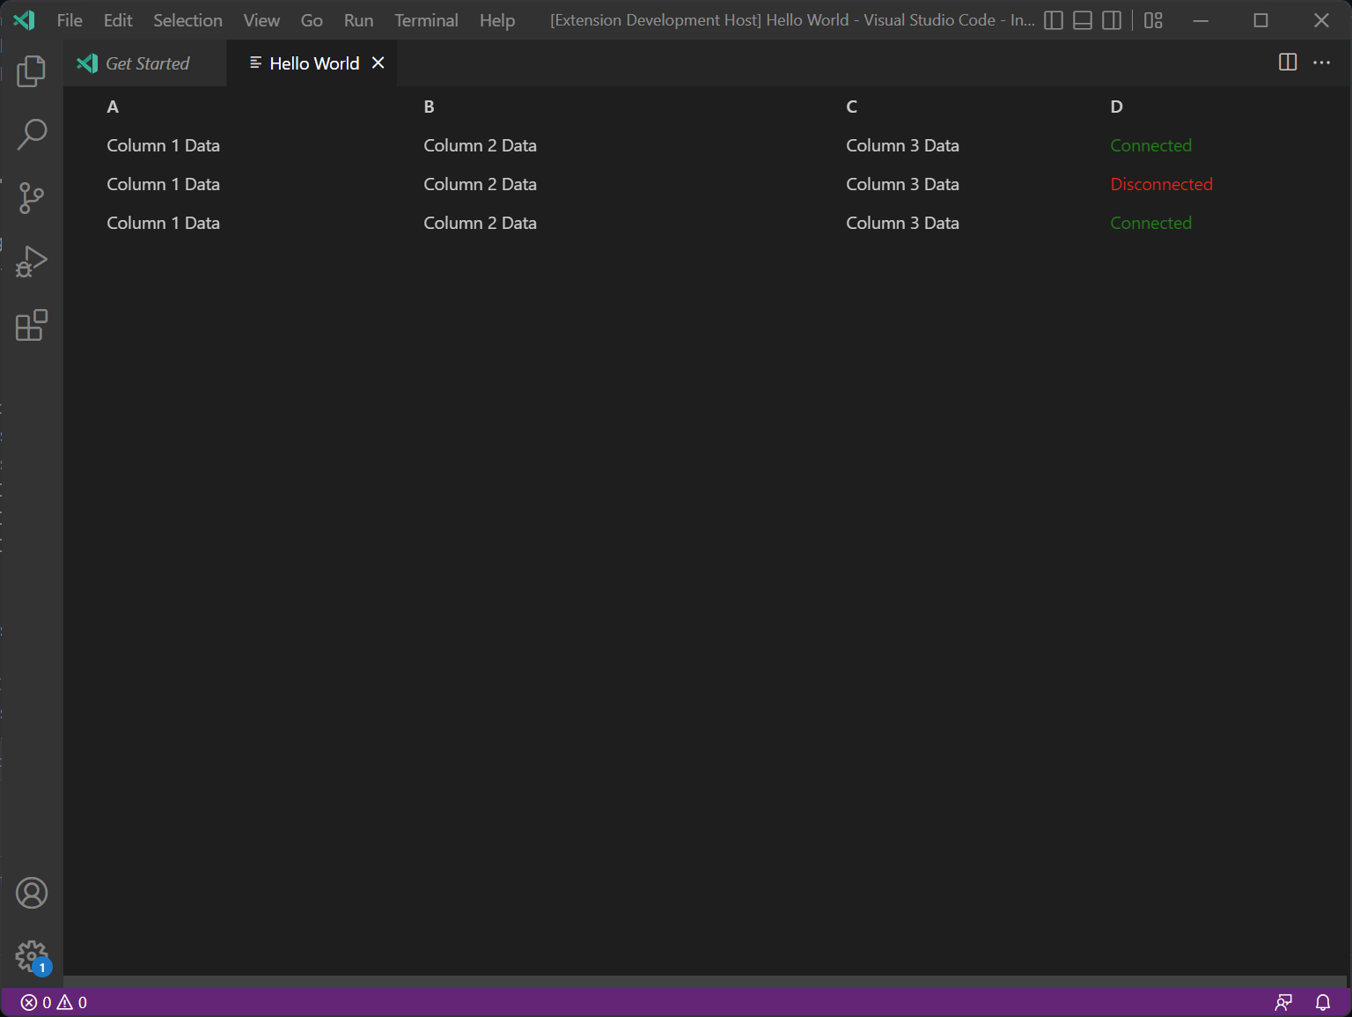1352x1017 pixels.
Task: Open the Search view
Action: coord(32,134)
